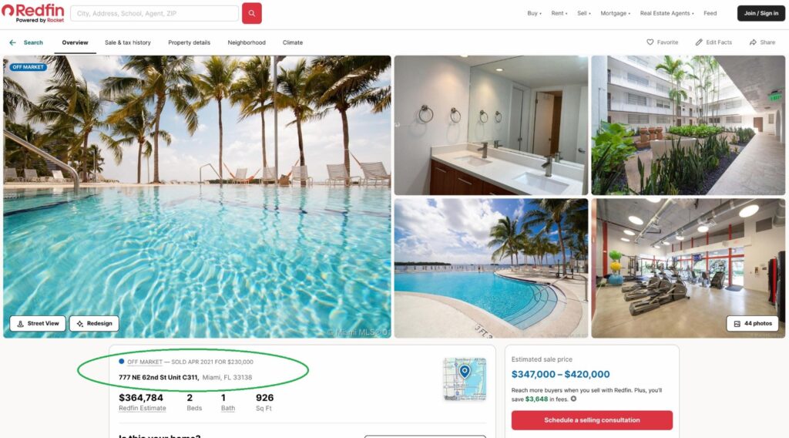The width and height of the screenshot is (789, 438).
Task: Click the city, address search input field
Action: [x=154, y=14]
